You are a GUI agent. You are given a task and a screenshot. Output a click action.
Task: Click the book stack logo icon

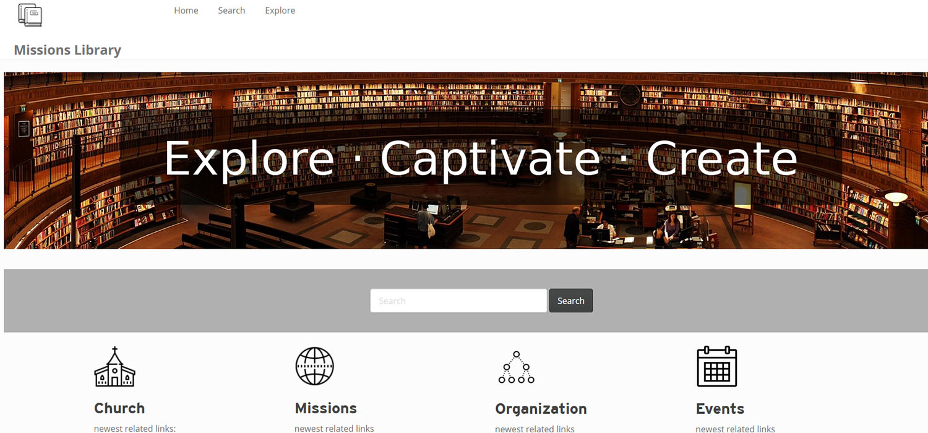coord(30,15)
